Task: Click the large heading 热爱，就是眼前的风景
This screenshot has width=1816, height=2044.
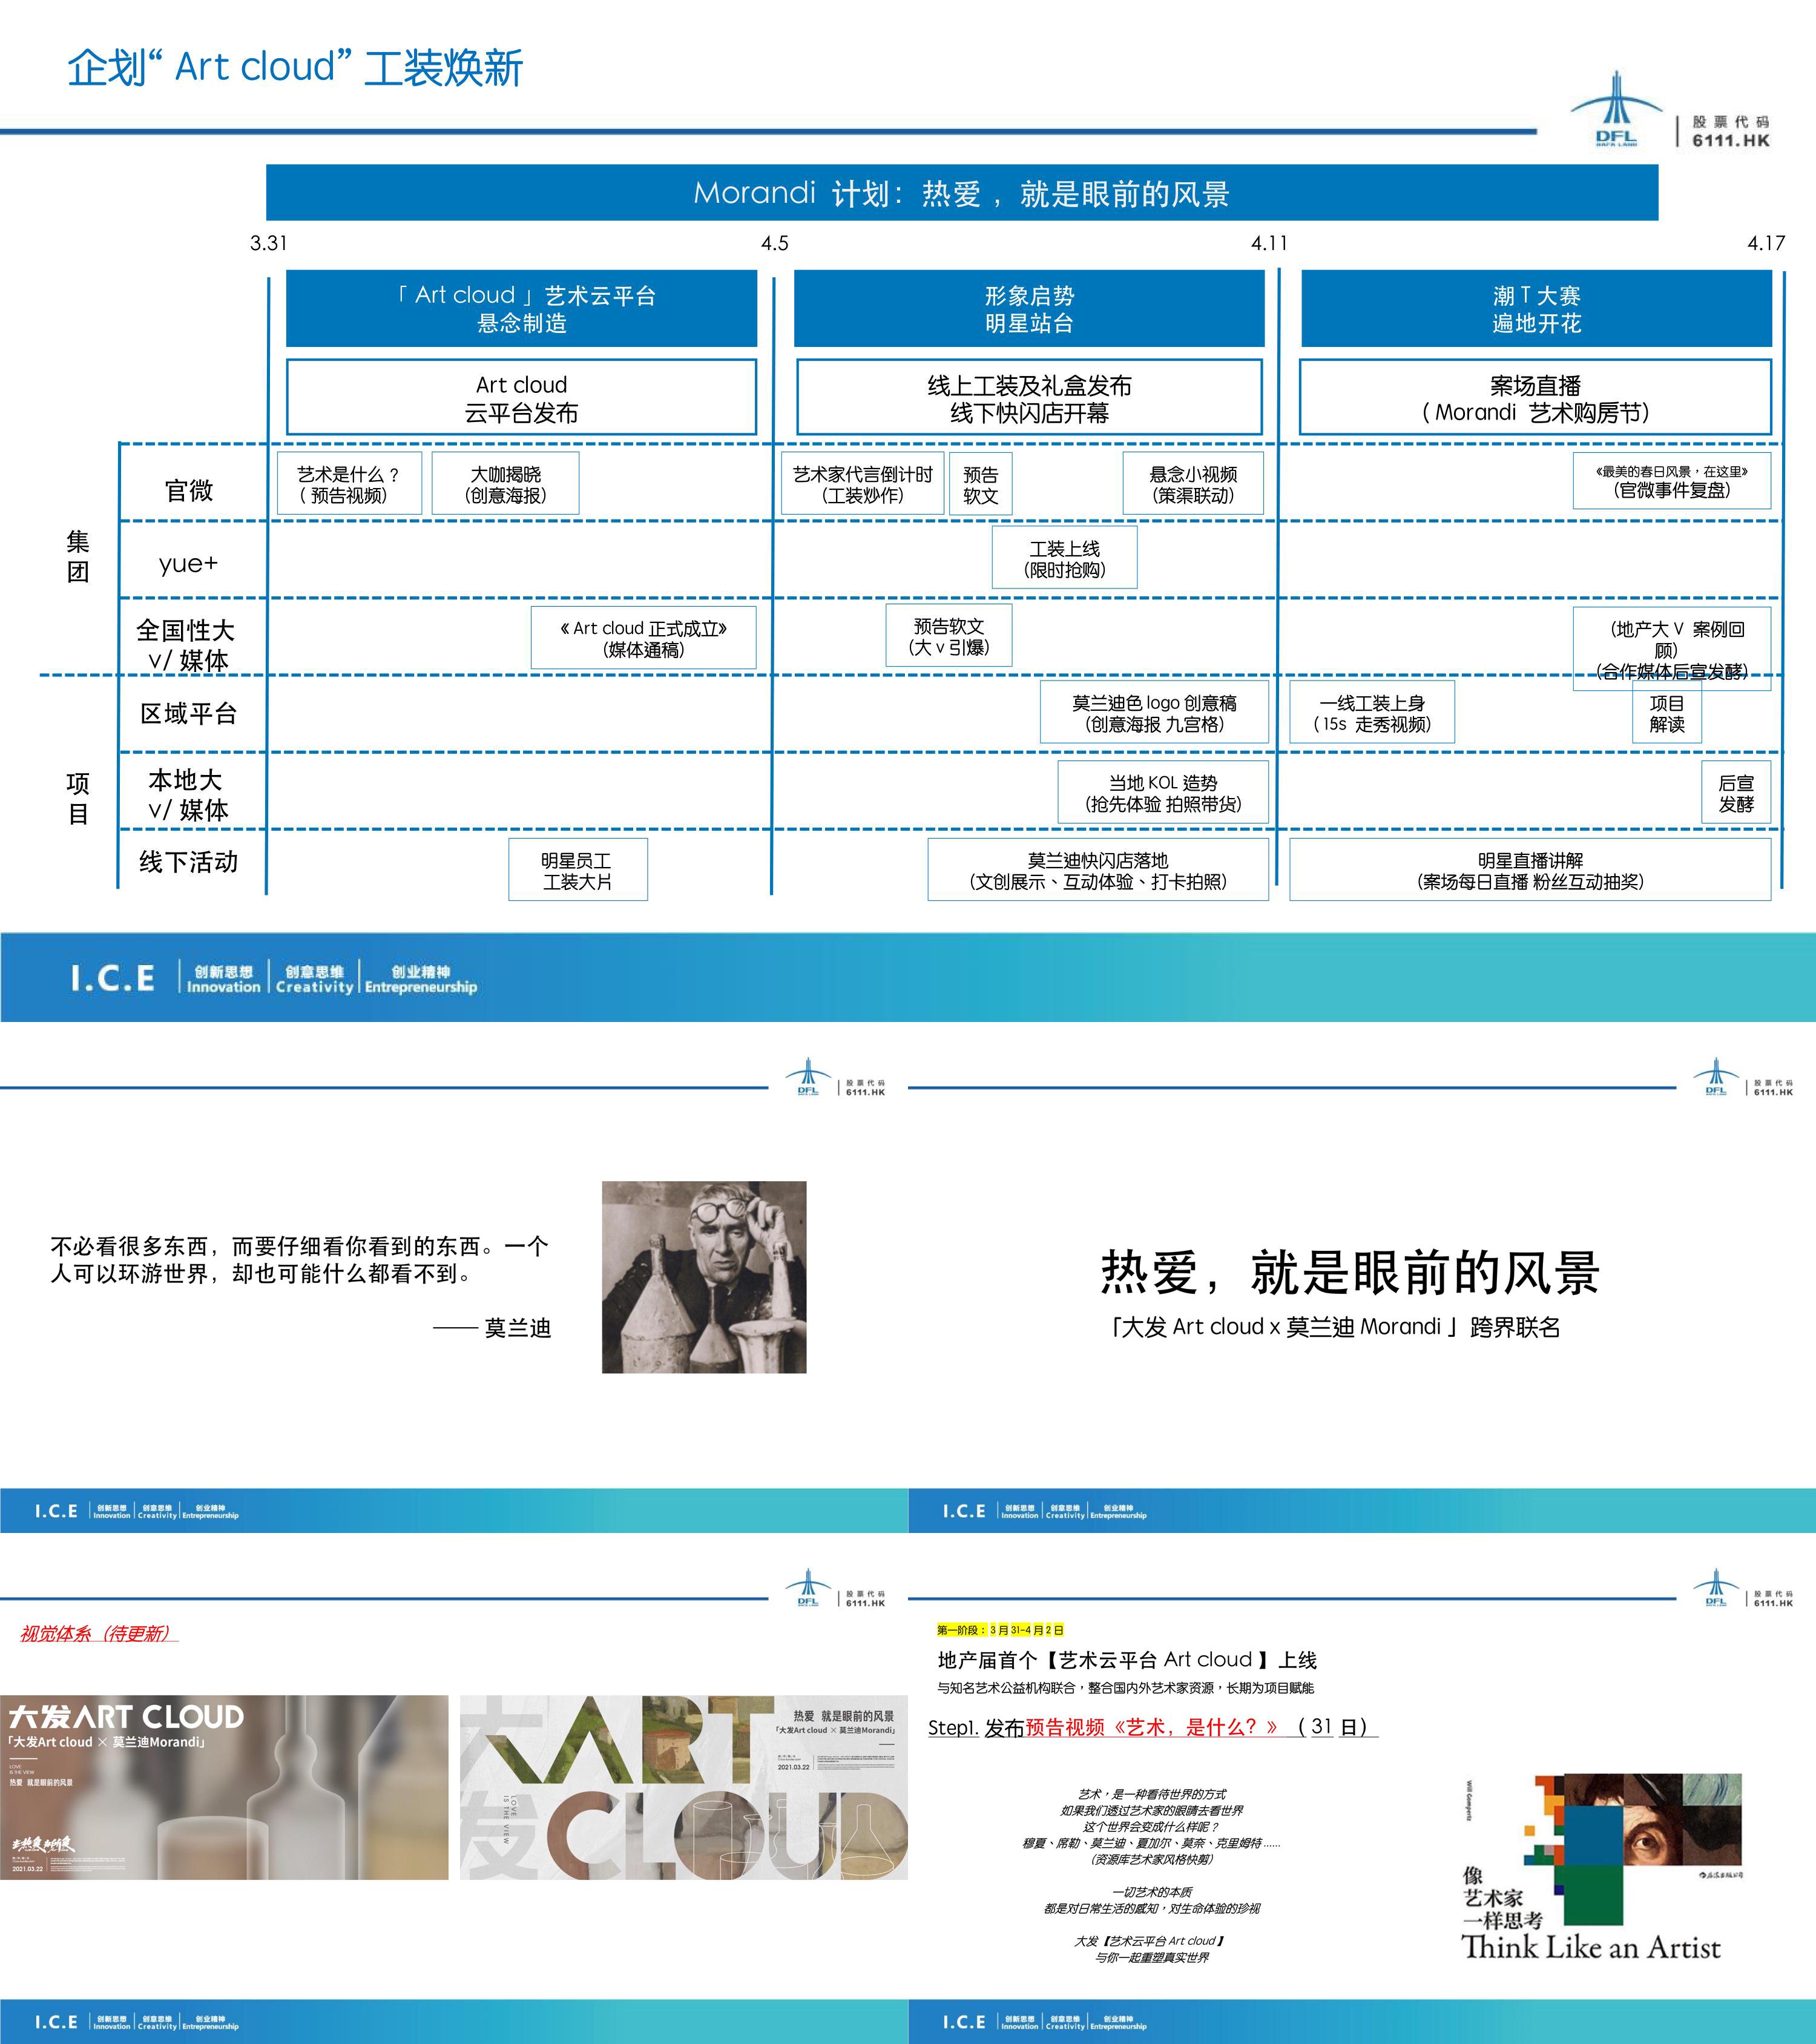Action: pos(1350,1273)
